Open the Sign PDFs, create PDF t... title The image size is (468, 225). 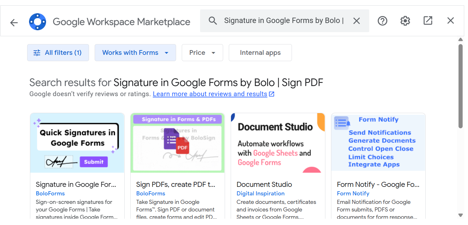point(176,184)
